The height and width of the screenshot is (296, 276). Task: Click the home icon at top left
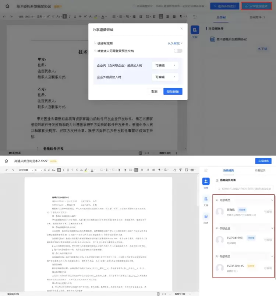click(x=7, y=161)
